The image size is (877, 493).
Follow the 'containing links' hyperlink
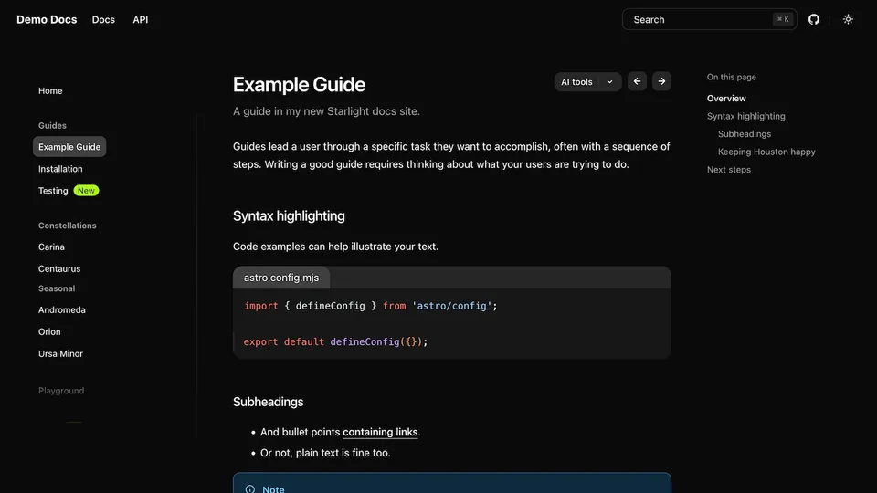[380, 432]
